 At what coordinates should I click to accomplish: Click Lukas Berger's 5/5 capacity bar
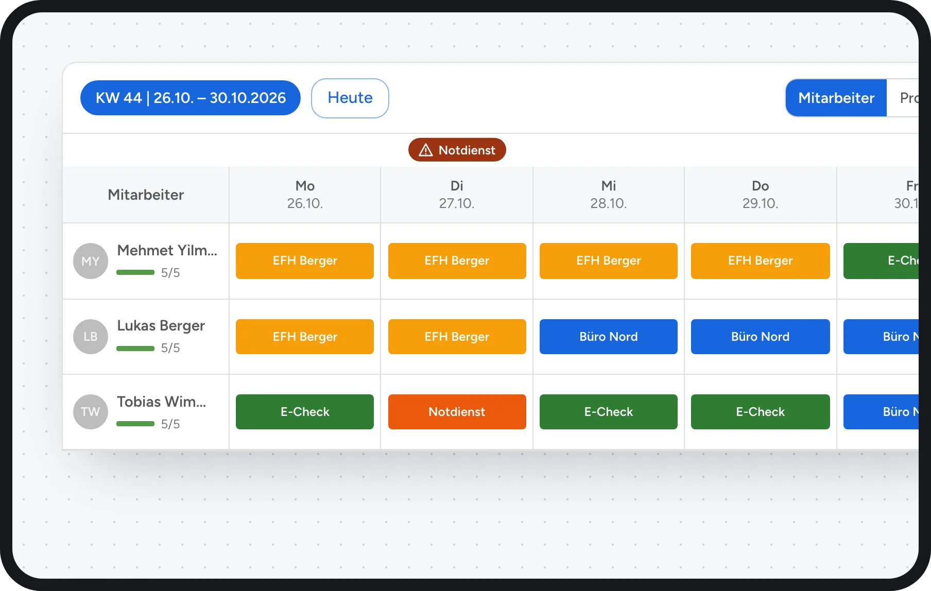135,349
